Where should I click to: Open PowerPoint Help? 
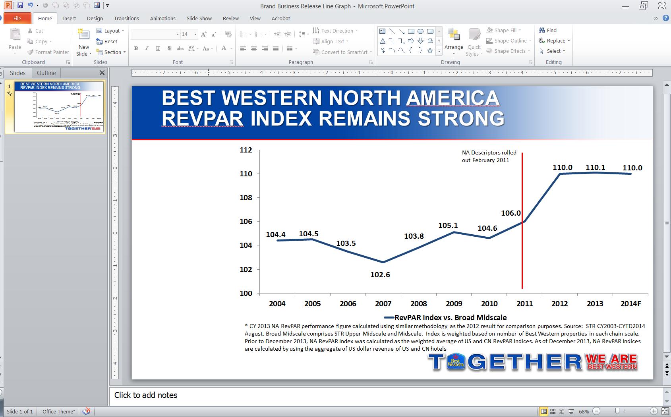[666, 18]
